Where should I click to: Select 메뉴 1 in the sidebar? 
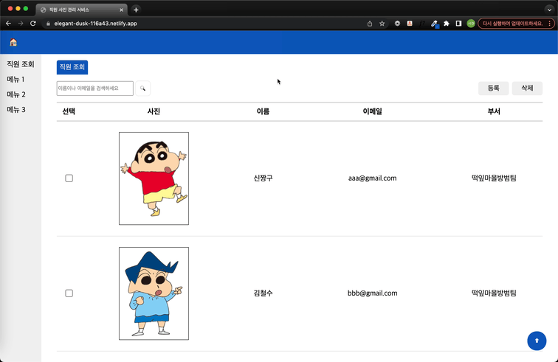(15, 80)
